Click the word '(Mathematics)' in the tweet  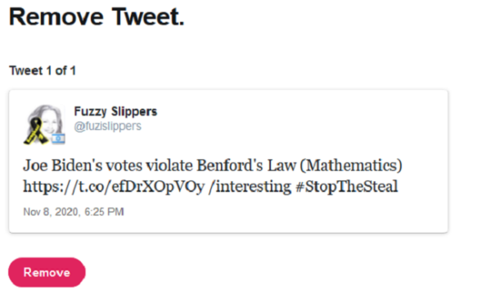pyautogui.click(x=351, y=166)
